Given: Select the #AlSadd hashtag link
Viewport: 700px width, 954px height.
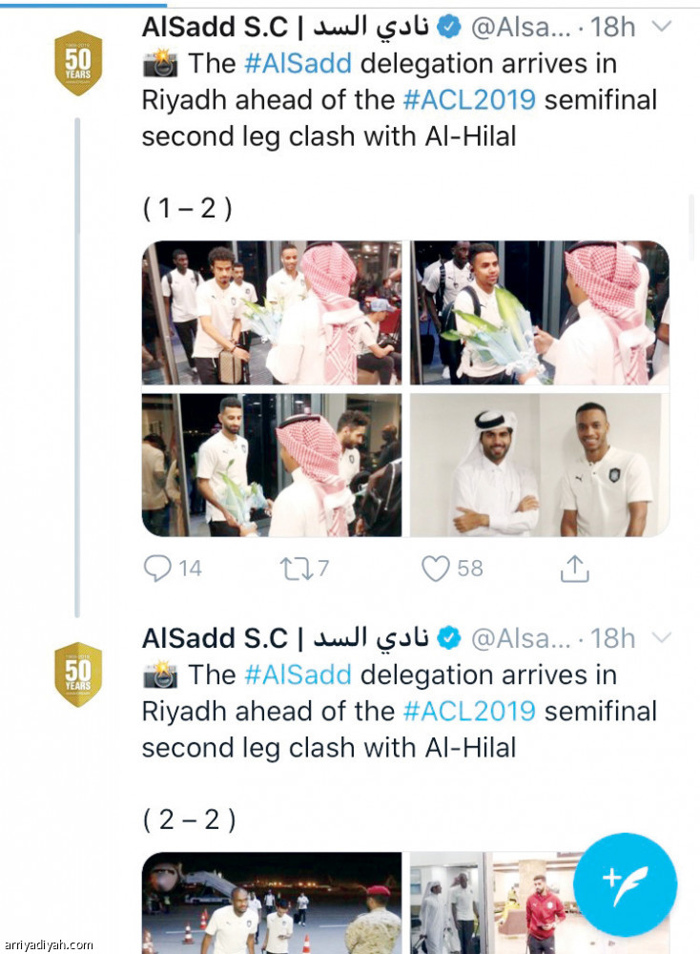Looking at the screenshot, I should click(x=299, y=64).
